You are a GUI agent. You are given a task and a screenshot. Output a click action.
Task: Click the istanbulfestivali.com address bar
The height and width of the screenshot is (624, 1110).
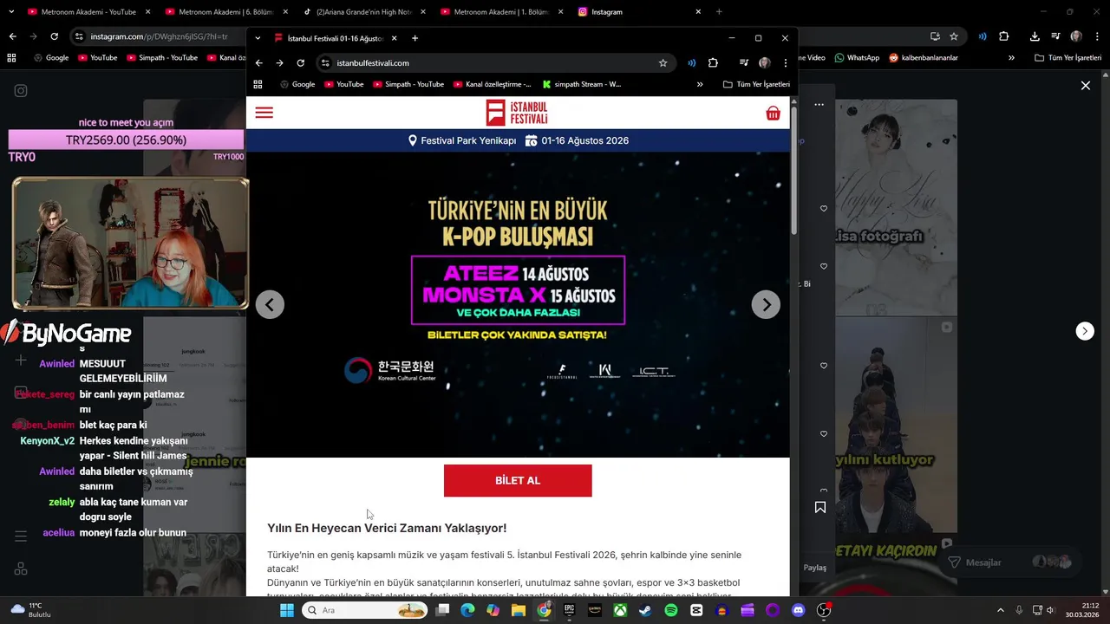[x=494, y=63]
